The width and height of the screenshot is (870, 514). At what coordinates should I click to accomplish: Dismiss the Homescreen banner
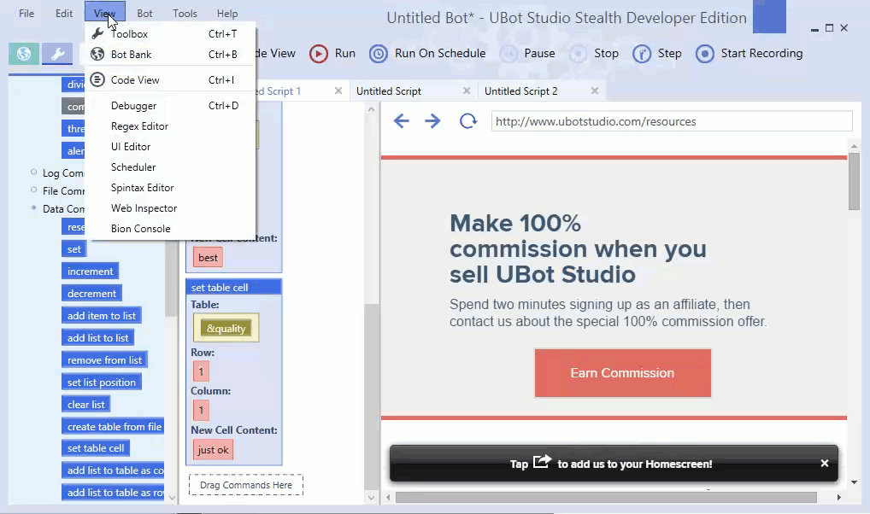coord(825,463)
